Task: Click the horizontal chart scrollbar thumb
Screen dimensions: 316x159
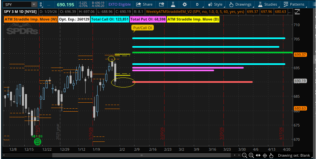Action: pyautogui.click(x=142, y=155)
